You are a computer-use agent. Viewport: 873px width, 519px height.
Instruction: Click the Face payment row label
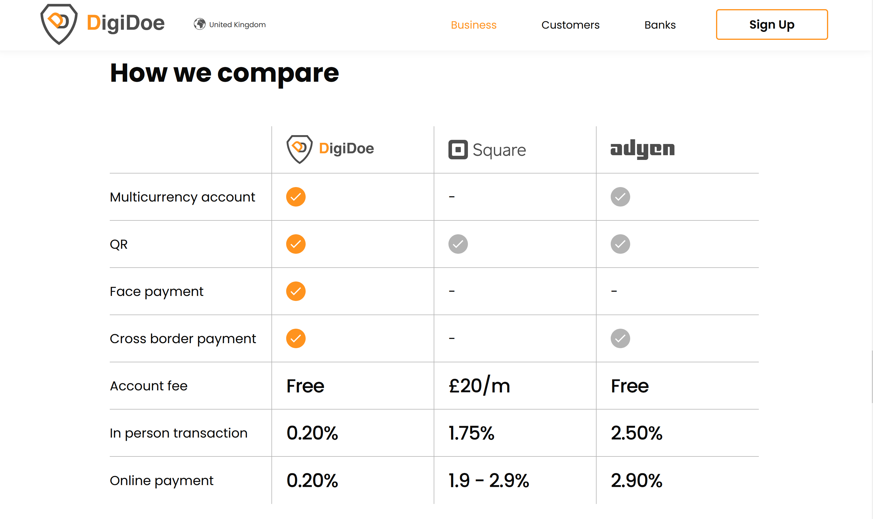coord(156,292)
